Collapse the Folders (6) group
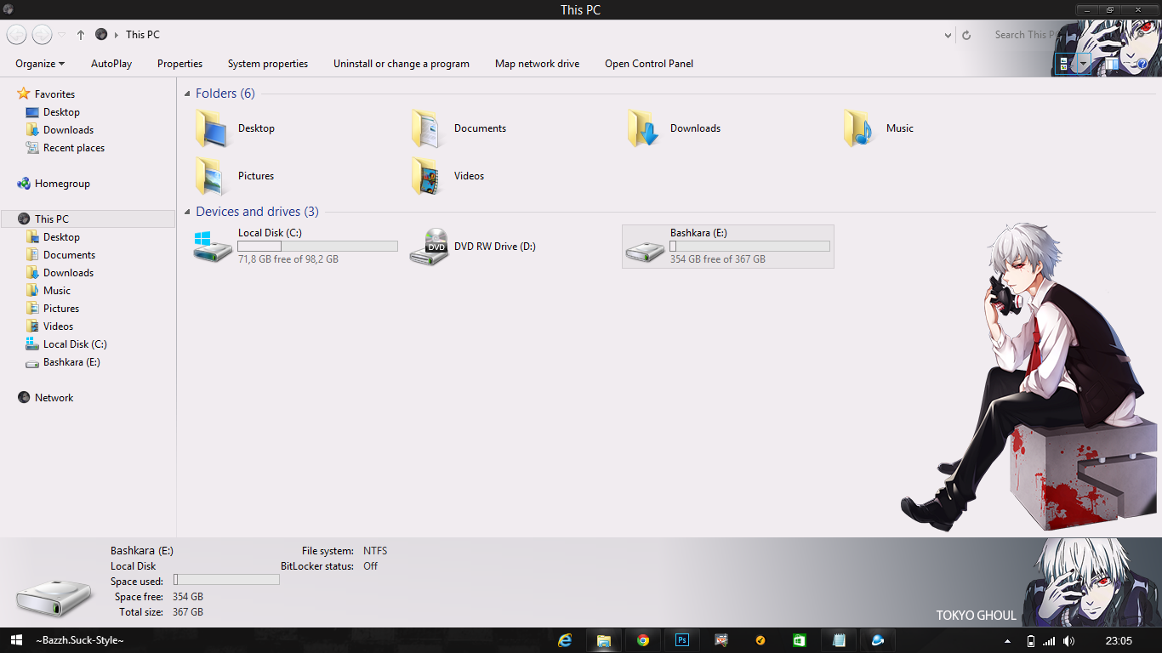Screen dimensions: 1162x653 tap(188, 94)
